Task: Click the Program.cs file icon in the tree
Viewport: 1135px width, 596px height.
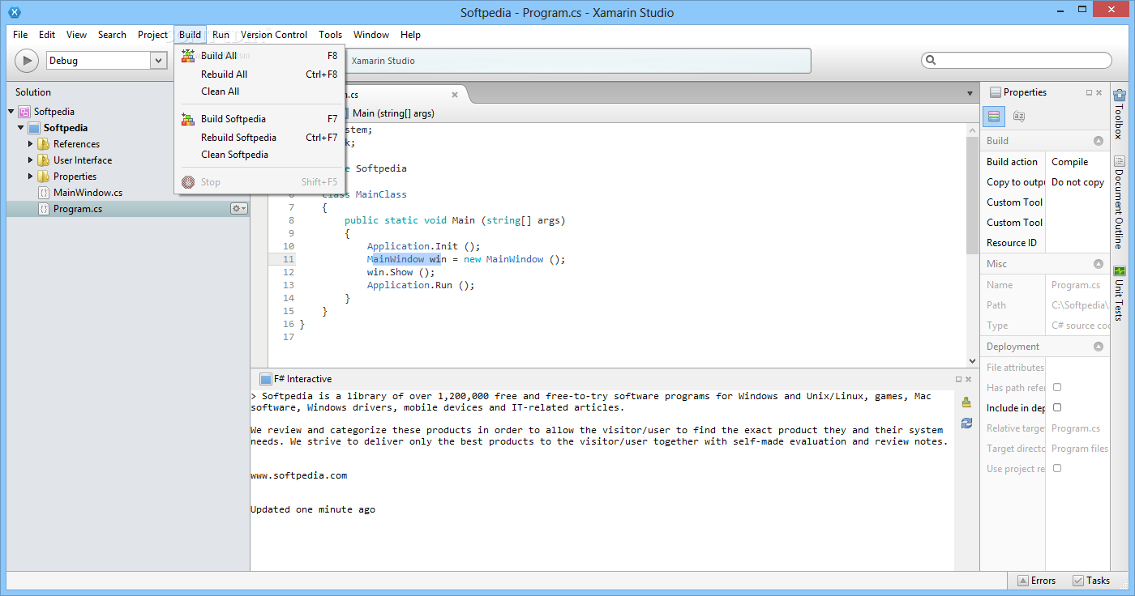Action: pos(44,209)
